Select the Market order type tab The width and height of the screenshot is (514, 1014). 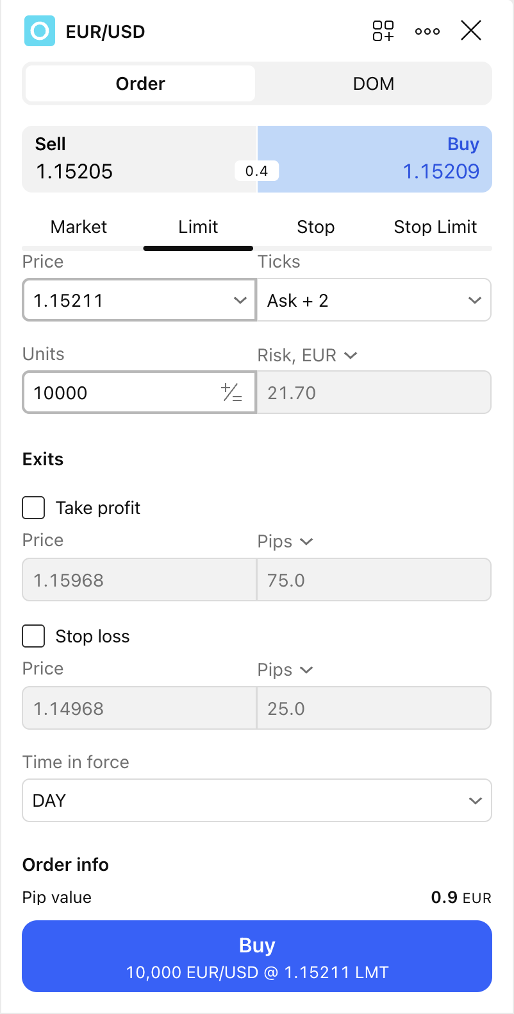[x=79, y=227]
